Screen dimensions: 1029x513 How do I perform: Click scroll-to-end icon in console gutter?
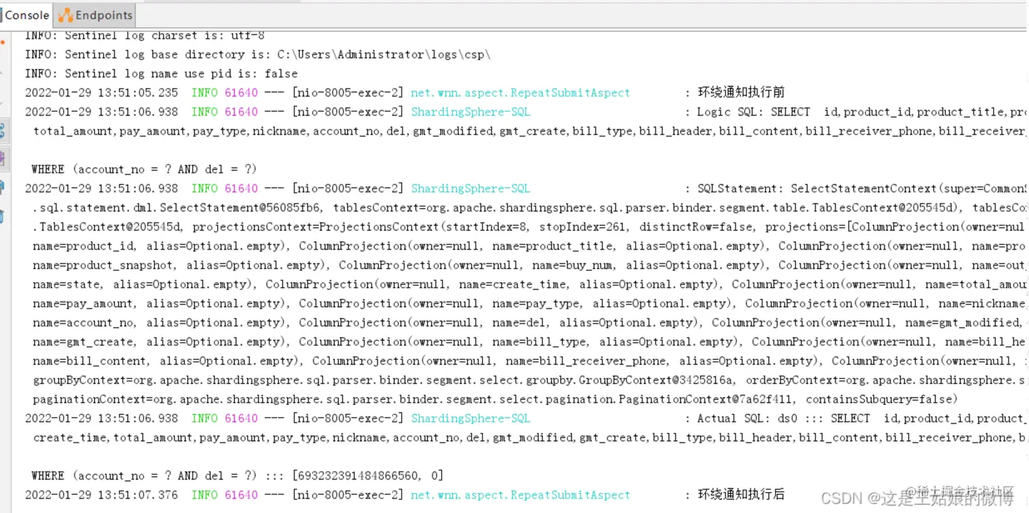click(x=3, y=159)
